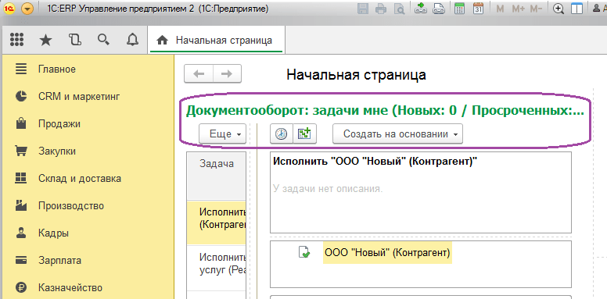The width and height of the screenshot is (607, 299).
Task: Open the calendar icon showing 31
Action: (479, 9)
